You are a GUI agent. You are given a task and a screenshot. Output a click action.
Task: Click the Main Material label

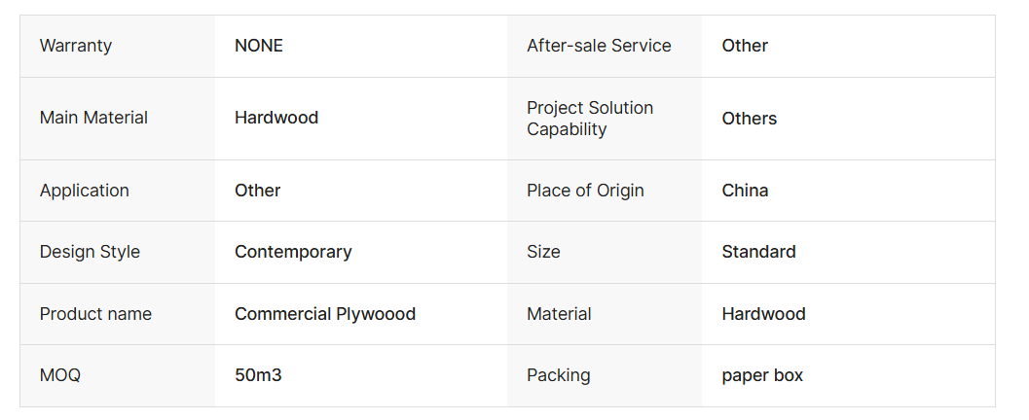[93, 118]
